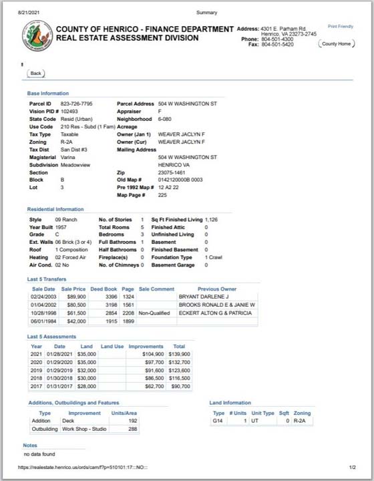Select the Fax number 804-501-5420
This screenshot has height=481, width=374.
click(x=278, y=45)
